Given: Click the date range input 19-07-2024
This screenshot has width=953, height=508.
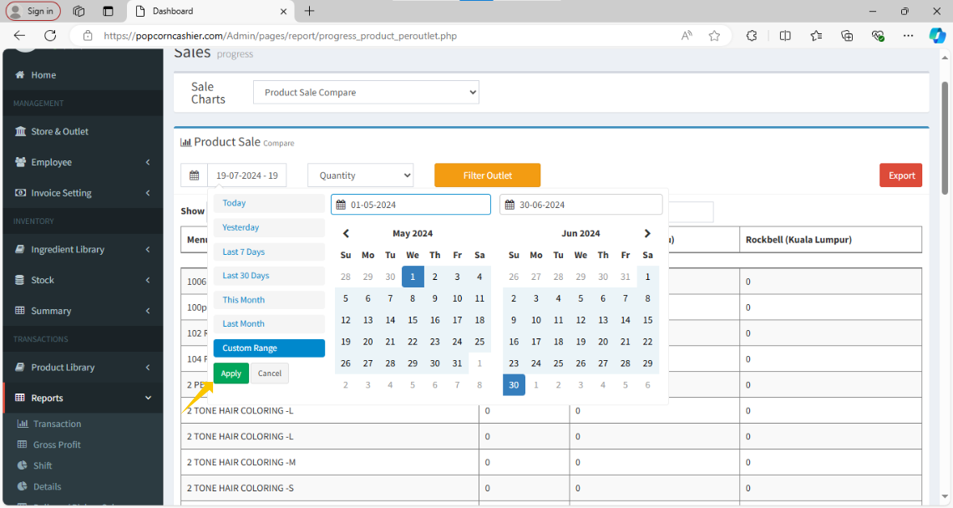Looking at the screenshot, I should coord(247,175).
